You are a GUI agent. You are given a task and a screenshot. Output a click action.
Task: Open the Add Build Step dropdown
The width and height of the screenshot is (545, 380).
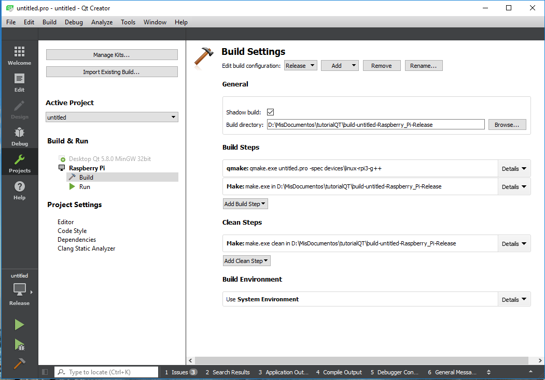[x=245, y=204]
